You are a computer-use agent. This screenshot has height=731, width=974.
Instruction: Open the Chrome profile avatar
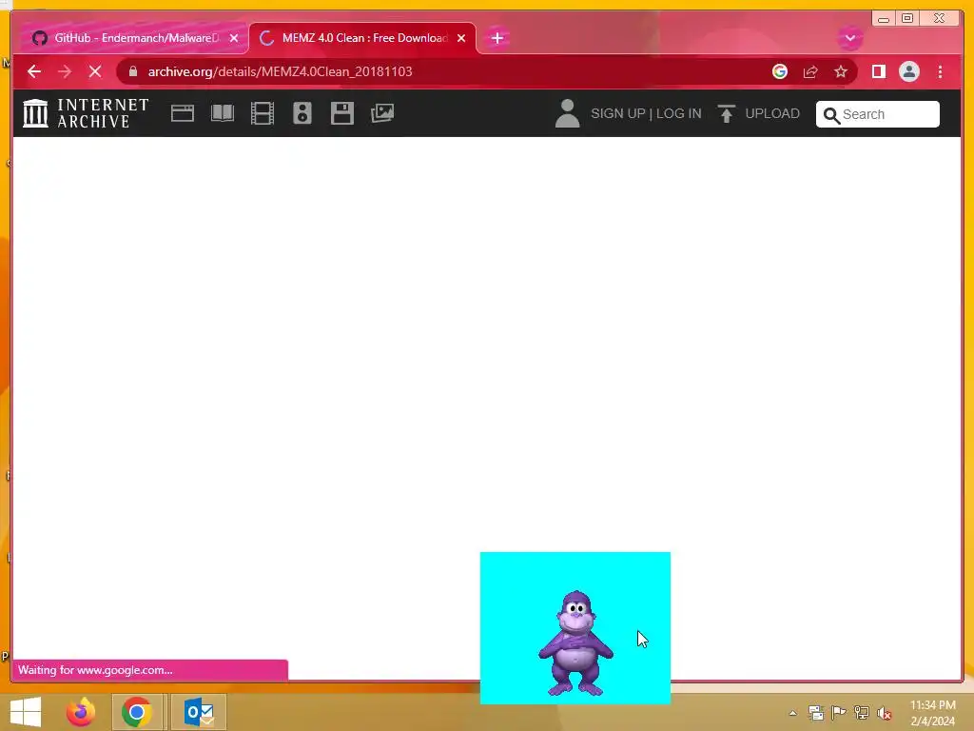coord(908,71)
